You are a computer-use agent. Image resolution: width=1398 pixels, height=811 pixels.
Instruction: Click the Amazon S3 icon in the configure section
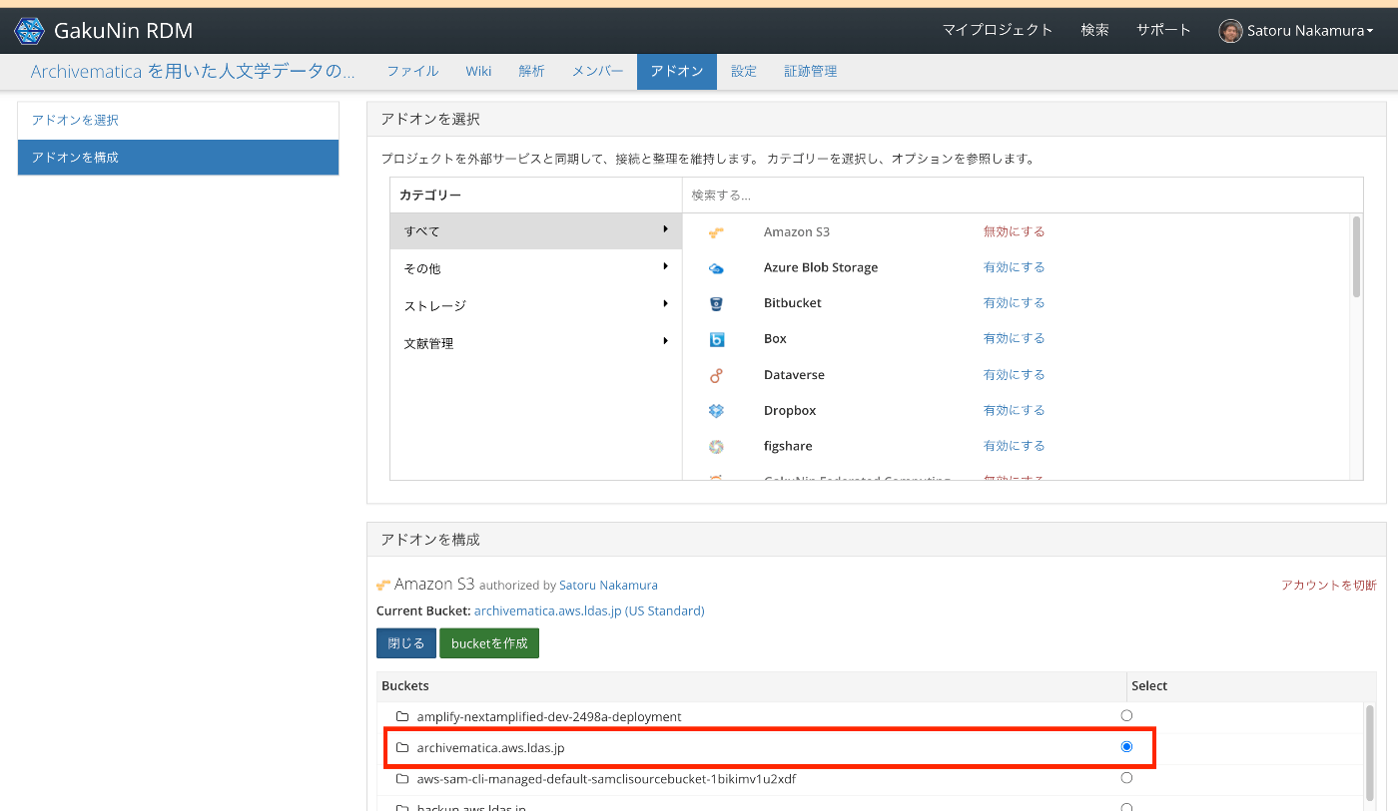[383, 585]
